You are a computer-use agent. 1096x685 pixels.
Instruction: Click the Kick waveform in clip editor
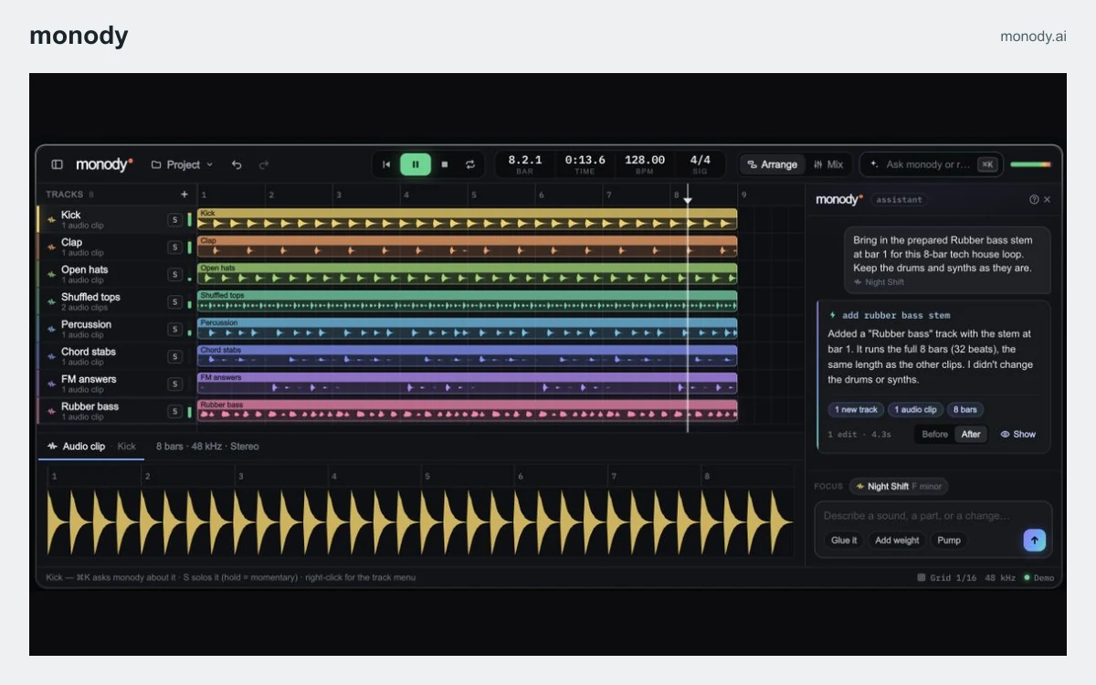pos(419,522)
